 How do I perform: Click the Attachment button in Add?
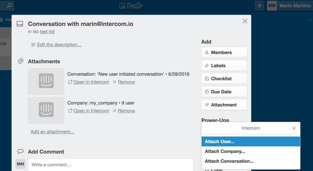[224, 105]
